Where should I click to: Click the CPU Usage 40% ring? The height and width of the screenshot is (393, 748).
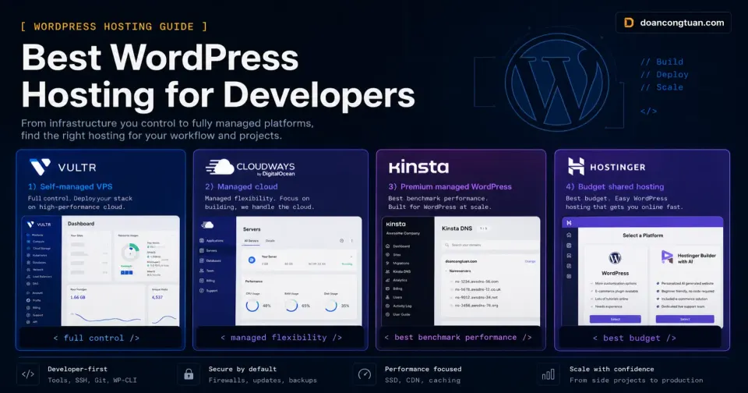point(252,305)
